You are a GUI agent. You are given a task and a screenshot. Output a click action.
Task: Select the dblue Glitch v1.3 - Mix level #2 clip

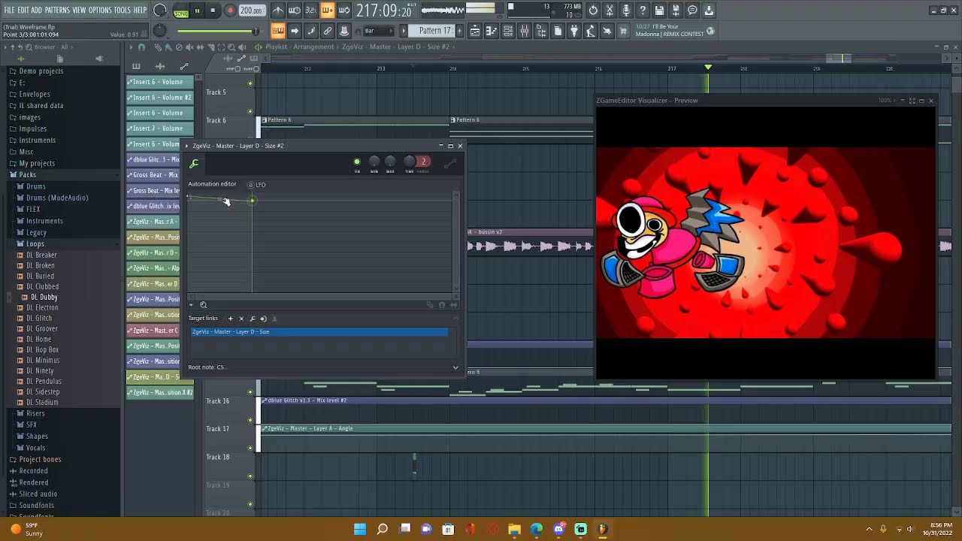(x=606, y=401)
